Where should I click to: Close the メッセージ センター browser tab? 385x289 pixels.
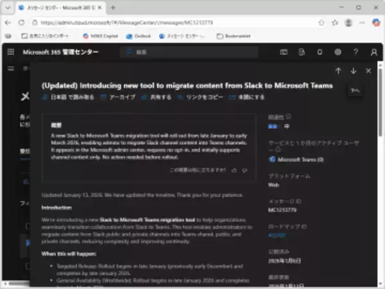click(99, 8)
